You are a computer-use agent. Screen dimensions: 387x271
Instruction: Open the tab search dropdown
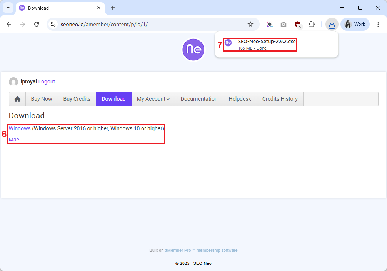click(x=8, y=8)
